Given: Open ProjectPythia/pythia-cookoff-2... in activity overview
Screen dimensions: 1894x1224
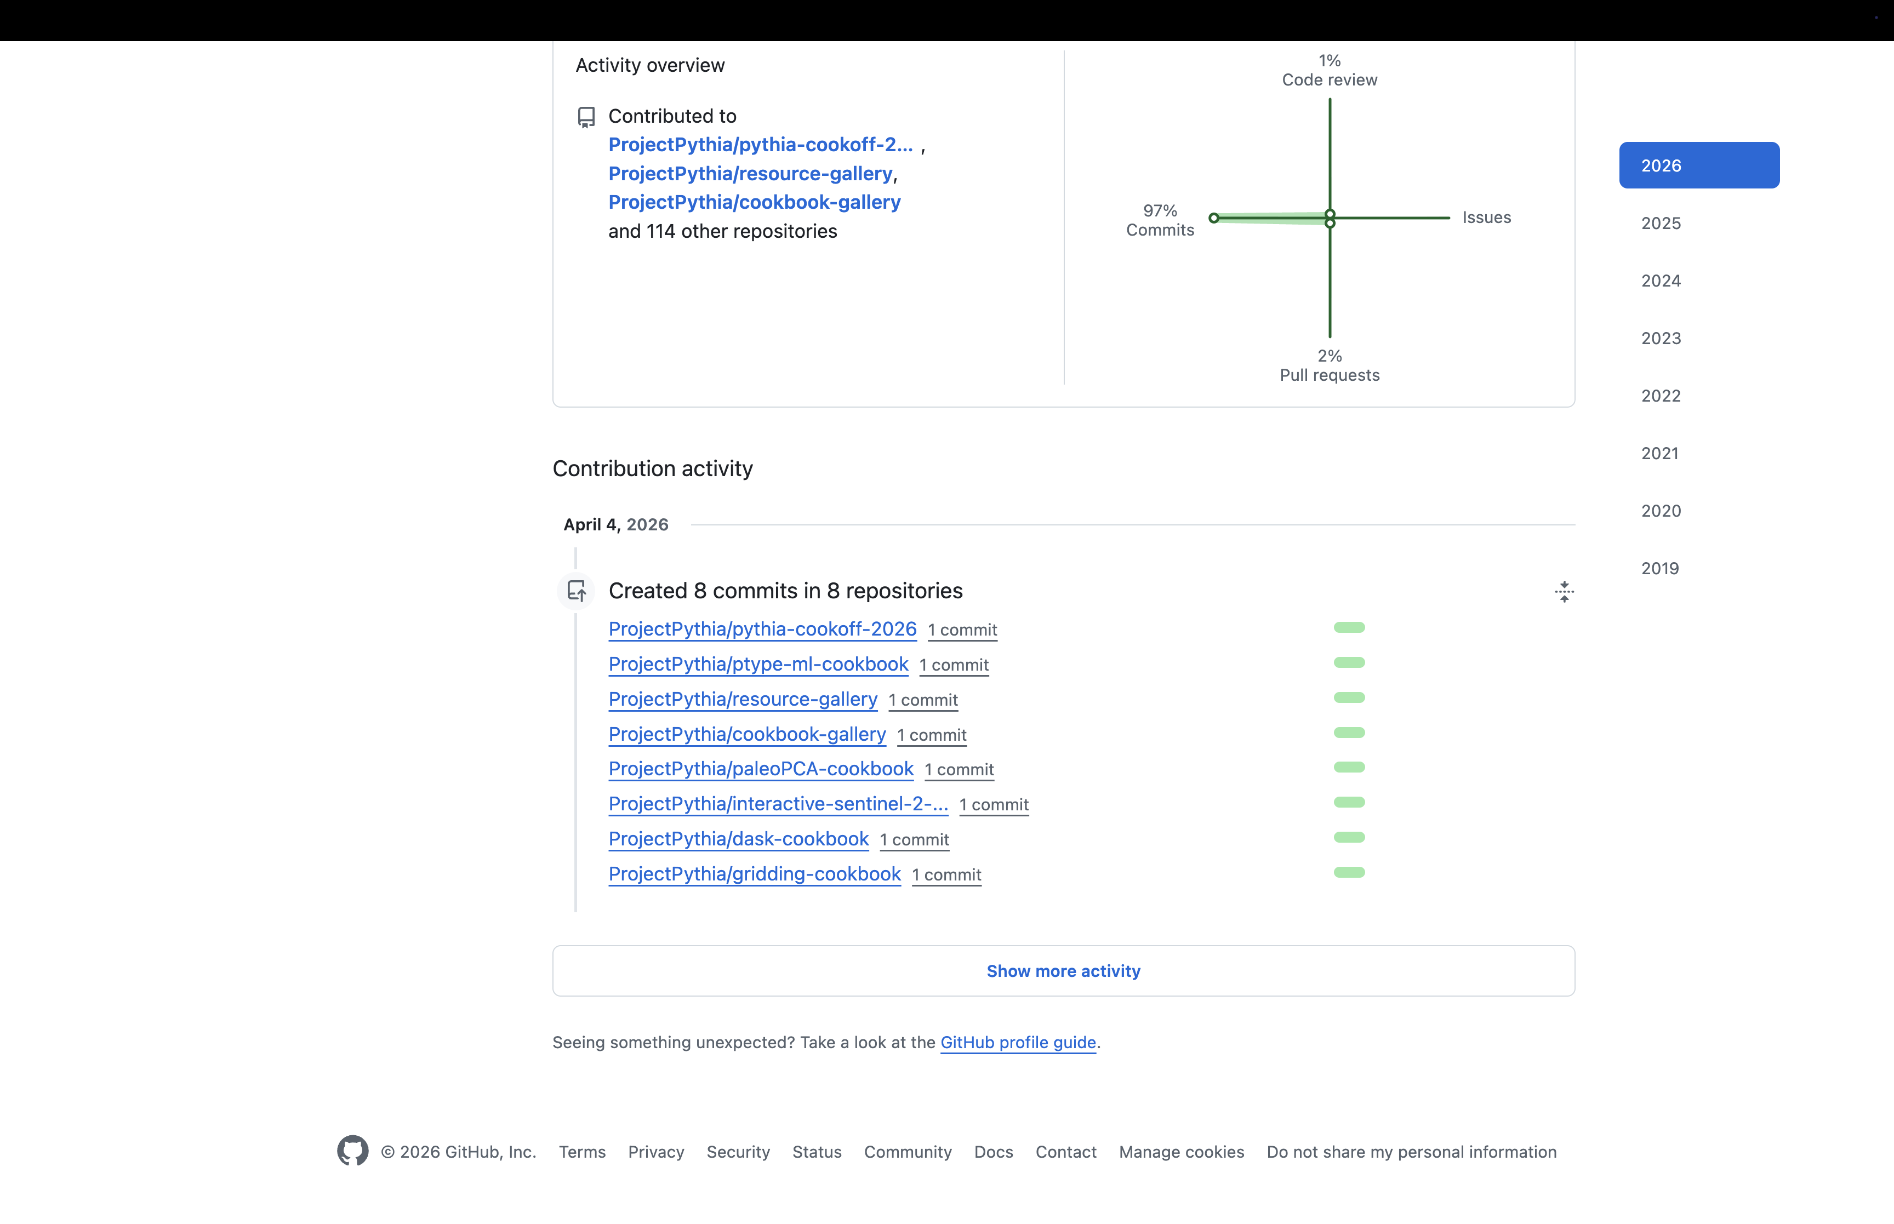Looking at the screenshot, I should tap(761, 145).
